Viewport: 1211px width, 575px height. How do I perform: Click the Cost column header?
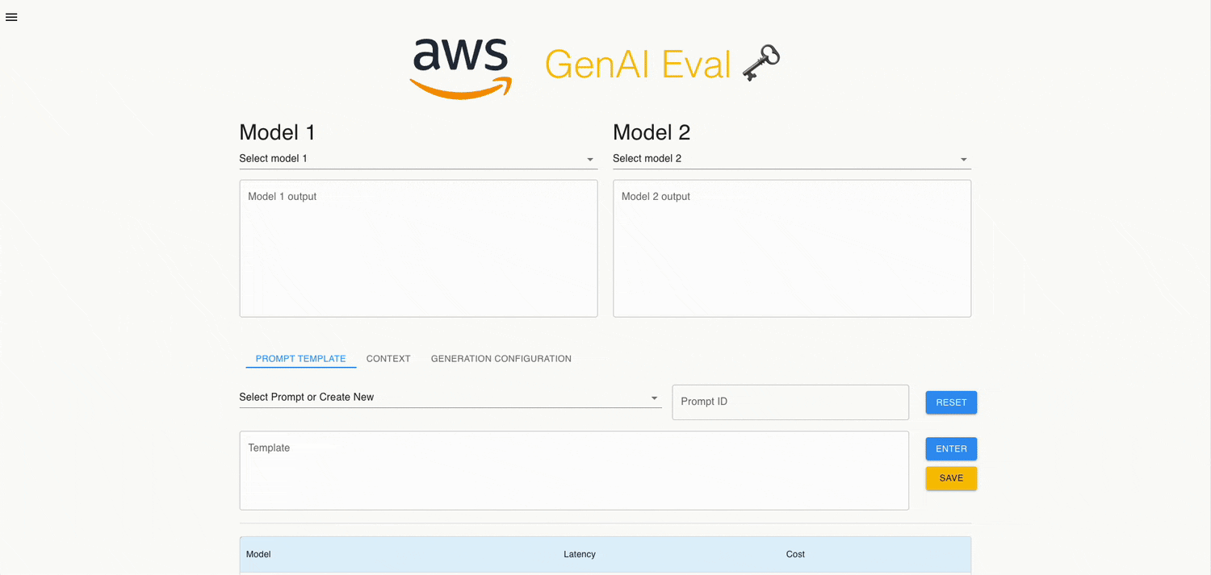tap(795, 555)
